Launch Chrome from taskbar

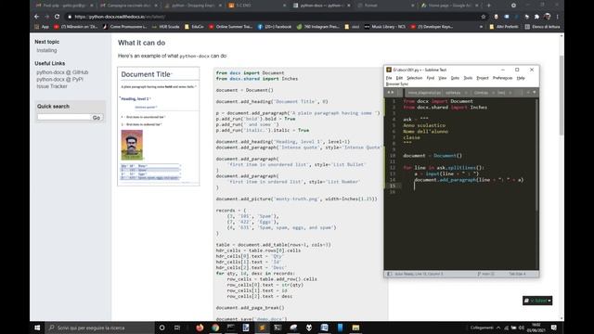215,328
